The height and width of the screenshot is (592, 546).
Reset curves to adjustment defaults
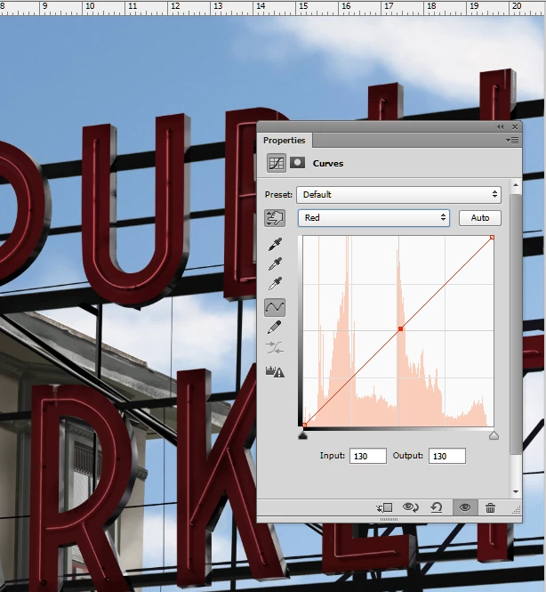pos(437,507)
